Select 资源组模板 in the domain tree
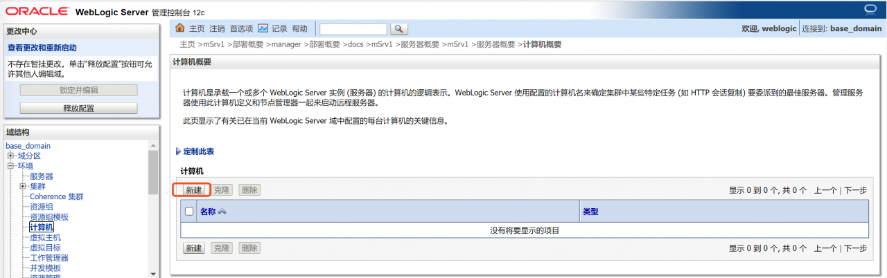This screenshot has width=887, height=278. pos(49,217)
